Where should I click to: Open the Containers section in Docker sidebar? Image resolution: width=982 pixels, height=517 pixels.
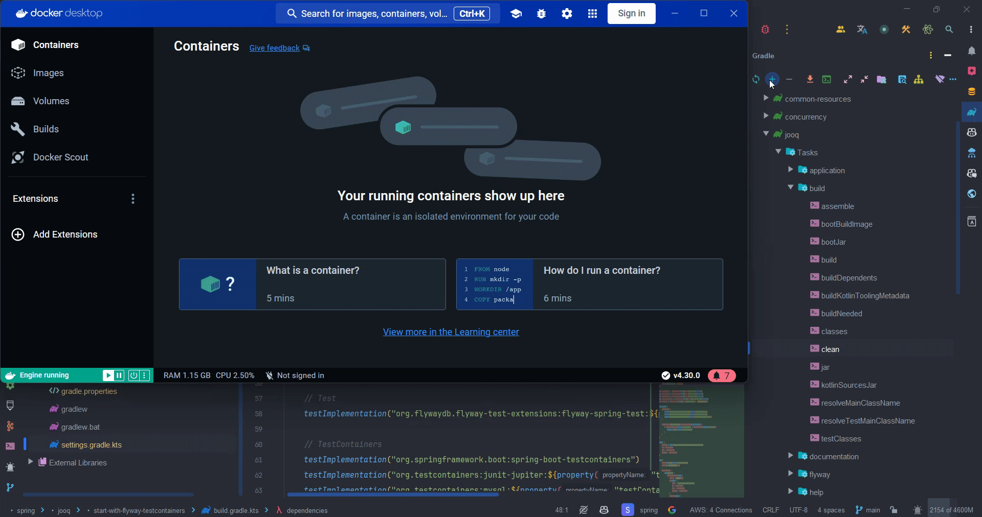pos(77,45)
